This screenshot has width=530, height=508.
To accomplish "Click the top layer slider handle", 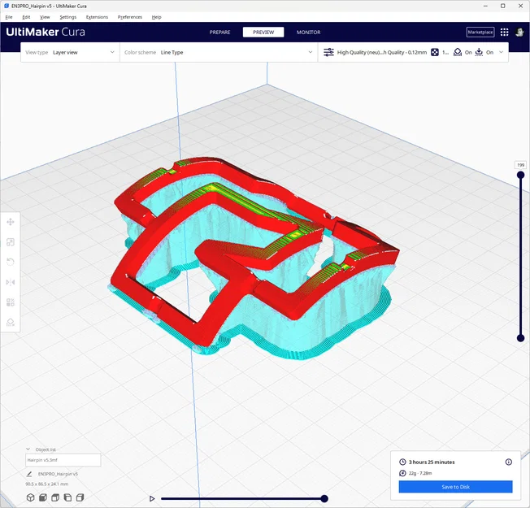I will [x=520, y=175].
